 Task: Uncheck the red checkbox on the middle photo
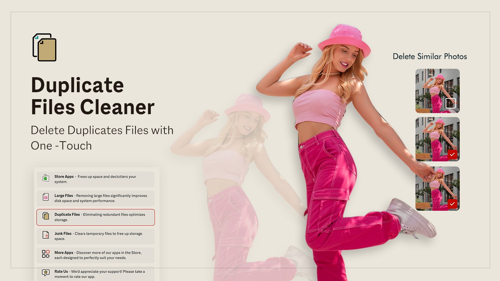coord(452,154)
